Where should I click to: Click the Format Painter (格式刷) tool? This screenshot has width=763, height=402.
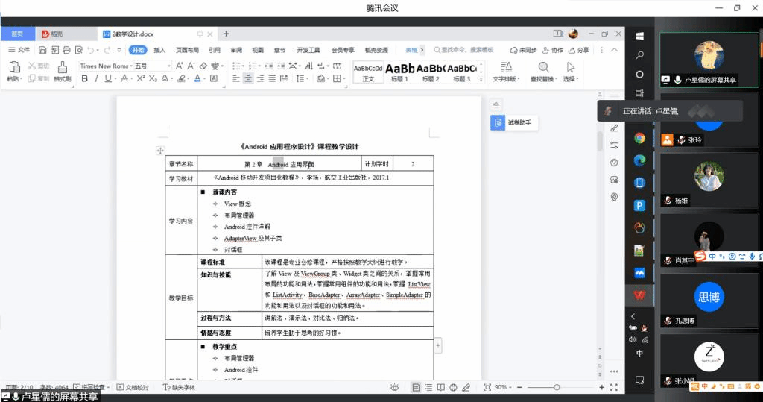(62, 72)
